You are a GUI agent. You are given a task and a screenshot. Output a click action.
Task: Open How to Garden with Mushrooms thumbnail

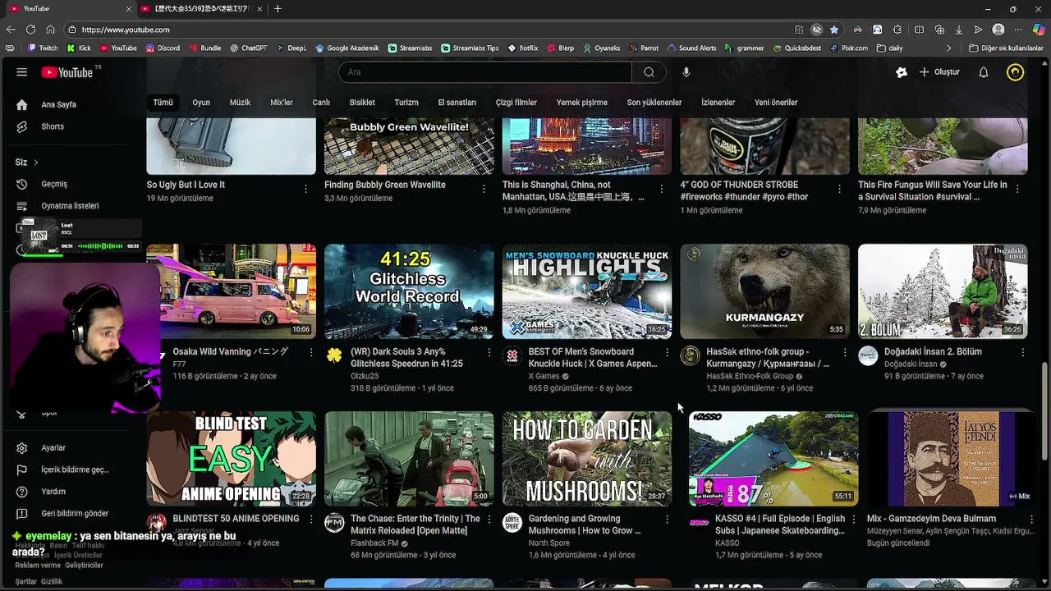point(587,459)
